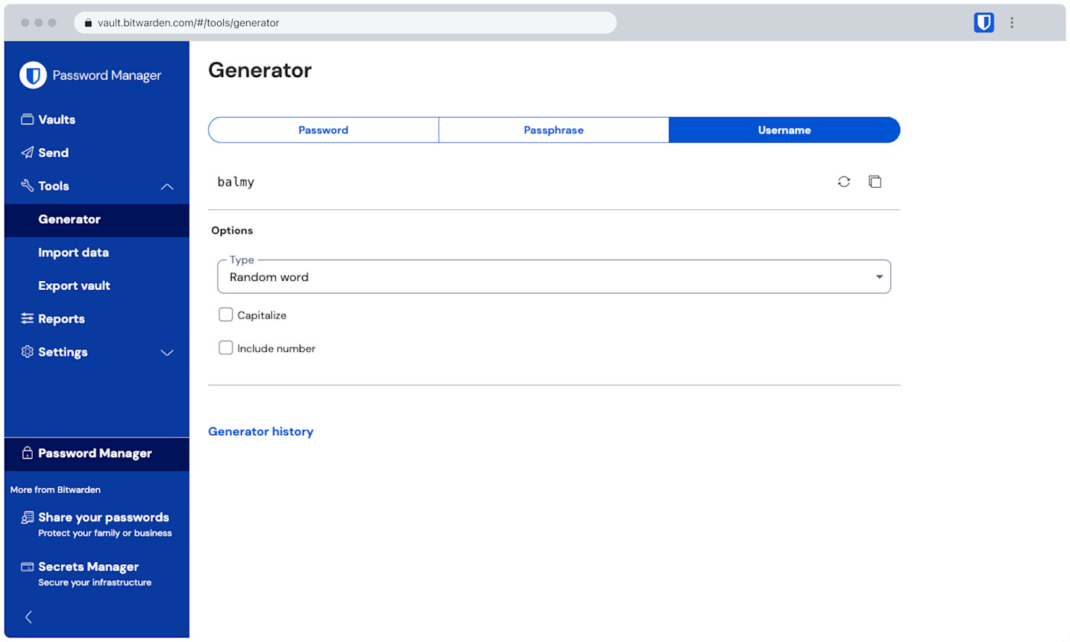Image resolution: width=1070 pixels, height=642 pixels.
Task: Open Generator history
Action: point(261,431)
